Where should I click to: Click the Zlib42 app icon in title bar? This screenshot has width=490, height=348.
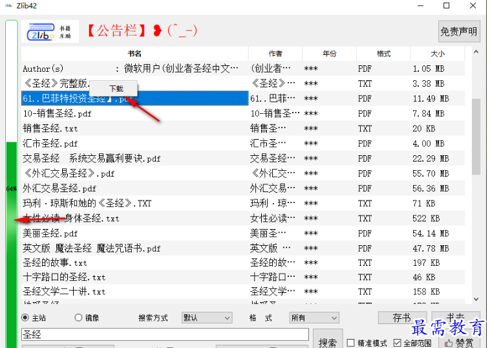[8, 6]
